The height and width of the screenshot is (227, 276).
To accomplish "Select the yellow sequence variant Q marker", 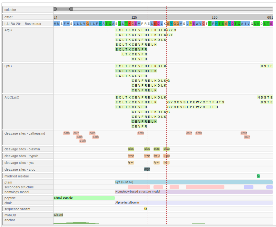I will tap(146, 209).
